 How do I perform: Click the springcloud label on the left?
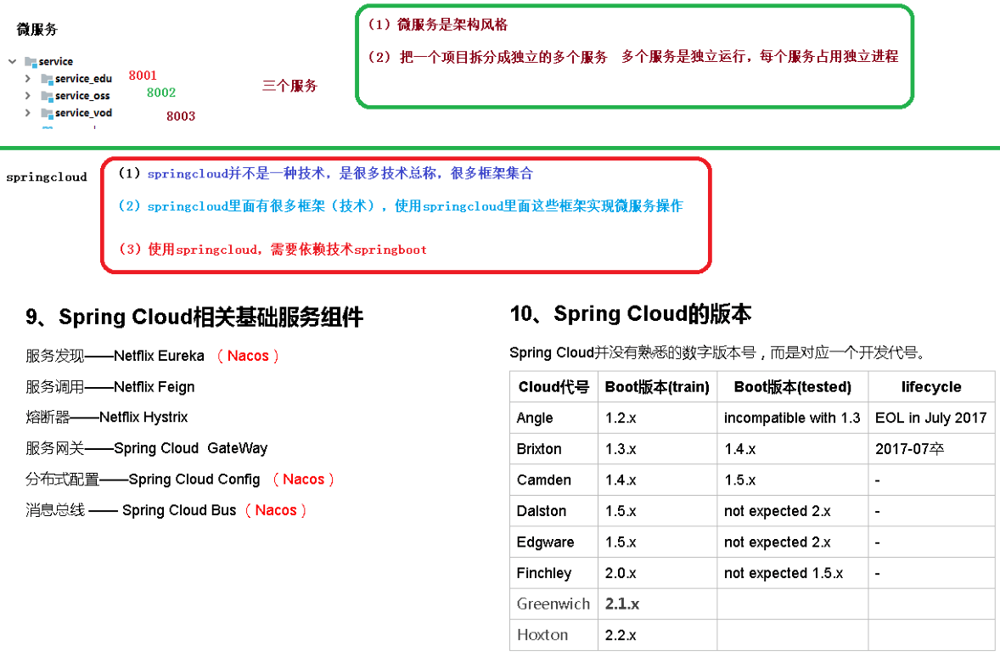pos(47,177)
